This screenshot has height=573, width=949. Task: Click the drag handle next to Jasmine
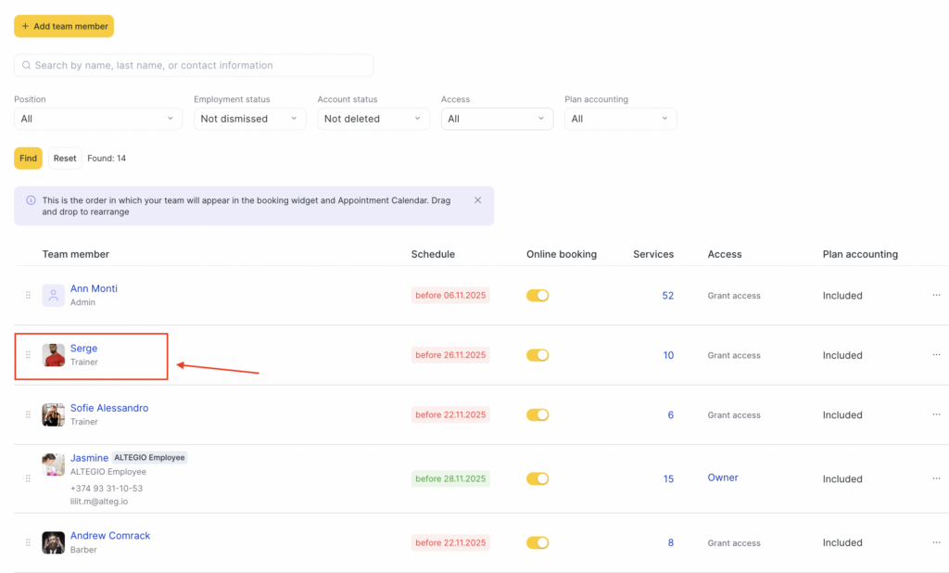(x=28, y=478)
